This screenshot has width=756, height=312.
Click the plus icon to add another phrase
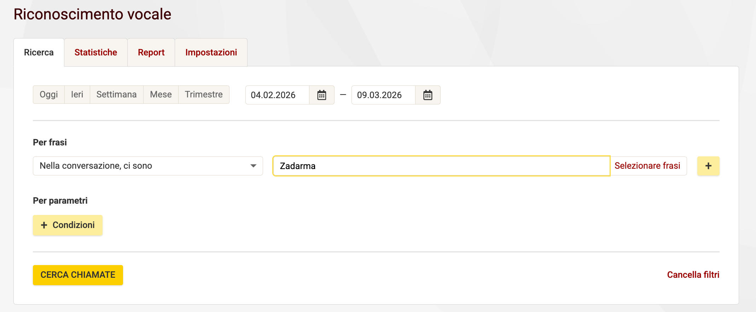tap(708, 166)
